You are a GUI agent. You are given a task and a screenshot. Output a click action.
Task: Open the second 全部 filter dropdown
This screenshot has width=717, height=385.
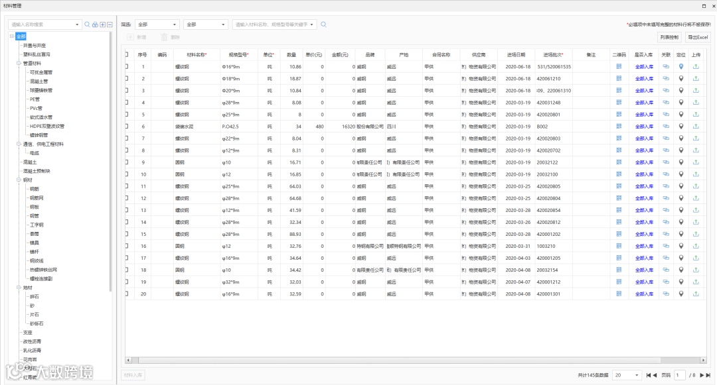205,25
